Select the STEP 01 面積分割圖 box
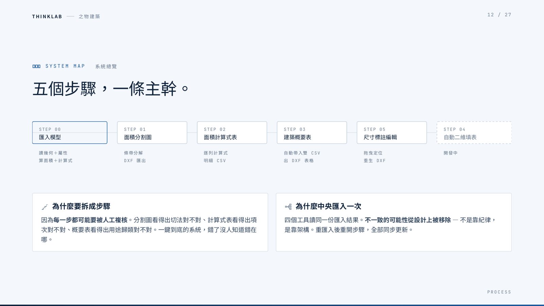The image size is (544, 306). point(152,133)
